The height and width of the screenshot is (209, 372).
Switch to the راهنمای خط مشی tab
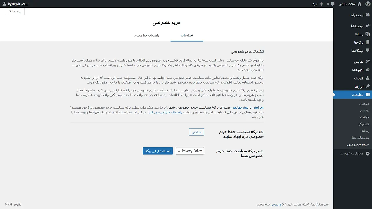pos(146,35)
